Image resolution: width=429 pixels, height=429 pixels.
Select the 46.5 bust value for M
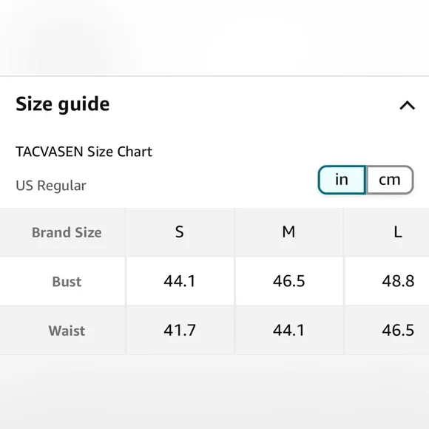(289, 281)
